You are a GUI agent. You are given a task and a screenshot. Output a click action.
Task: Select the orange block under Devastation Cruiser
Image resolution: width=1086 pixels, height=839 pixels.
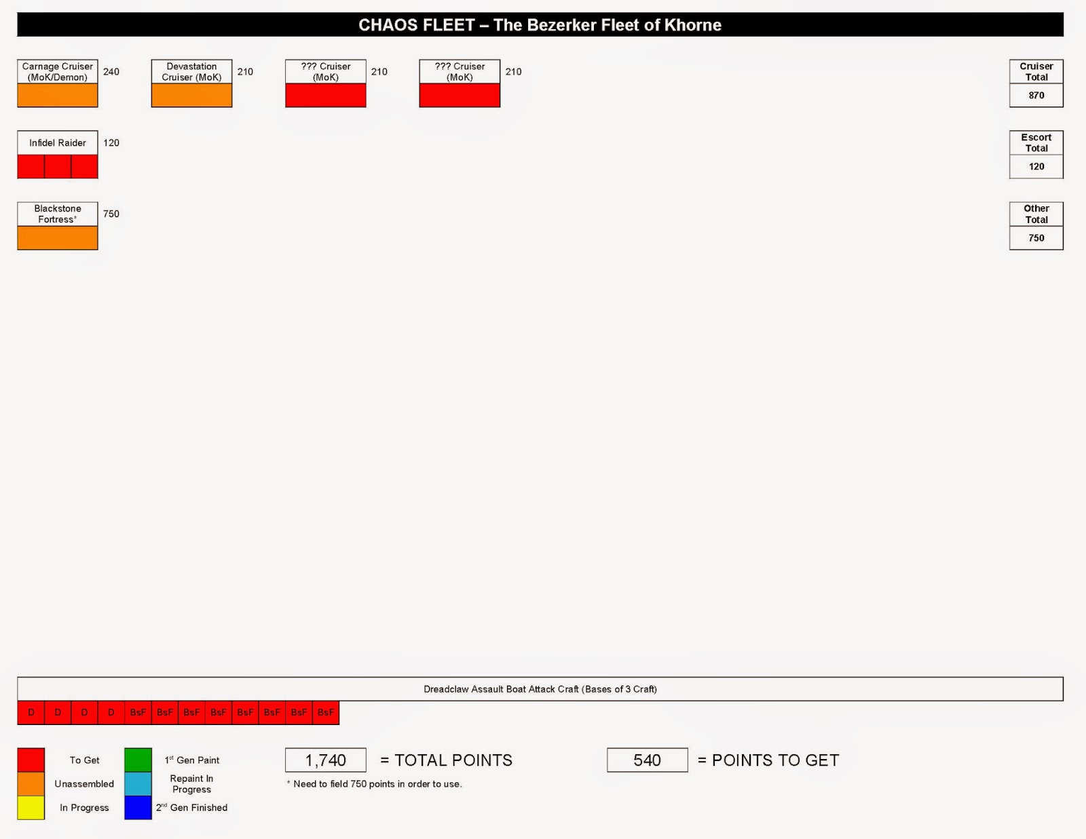191,96
